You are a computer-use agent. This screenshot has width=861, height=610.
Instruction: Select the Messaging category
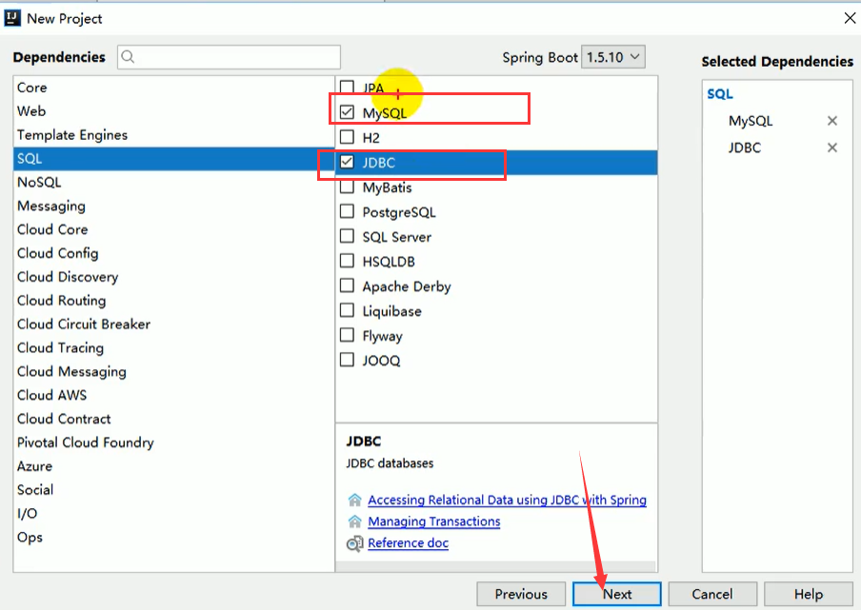tap(173, 206)
